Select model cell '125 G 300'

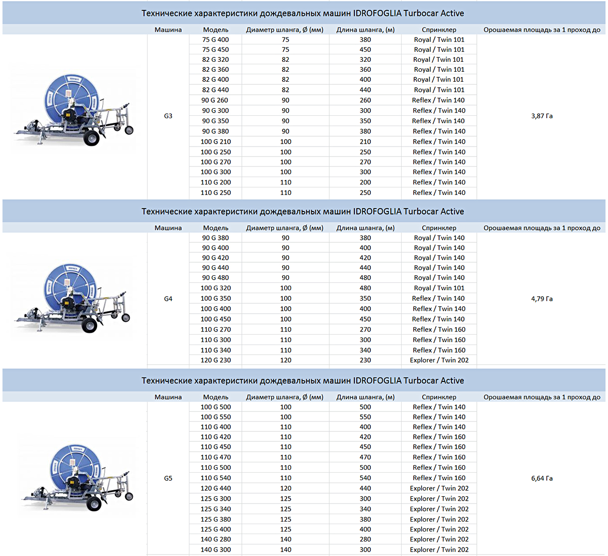(216, 499)
